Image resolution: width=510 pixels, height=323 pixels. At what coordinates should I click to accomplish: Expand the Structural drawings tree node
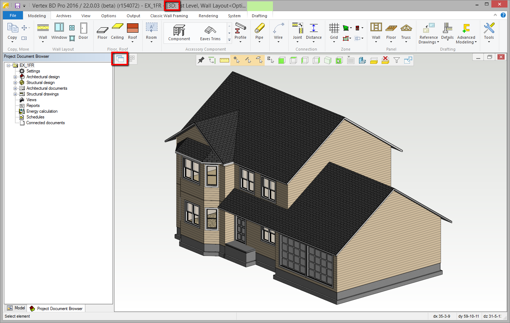point(15,94)
